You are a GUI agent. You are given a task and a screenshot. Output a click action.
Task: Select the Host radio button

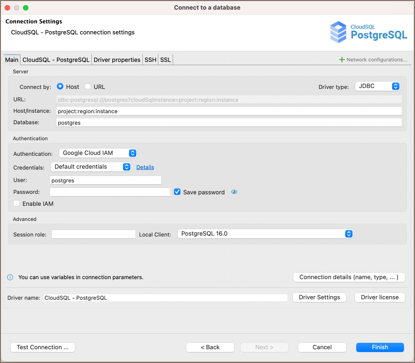pyautogui.click(x=60, y=86)
